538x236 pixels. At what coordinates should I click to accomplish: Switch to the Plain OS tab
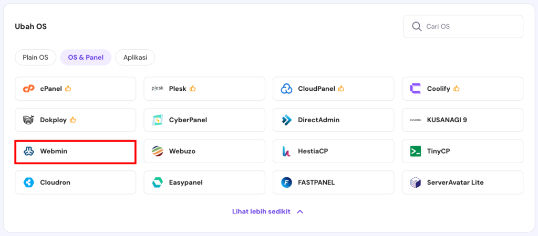[x=35, y=57]
